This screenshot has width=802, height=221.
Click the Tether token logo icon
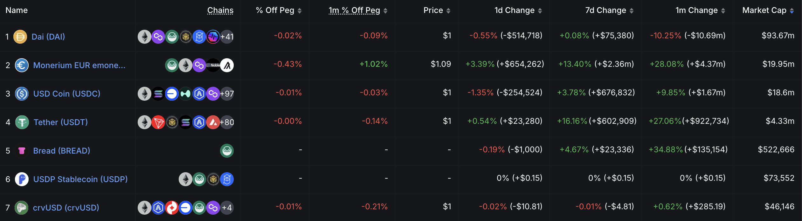point(22,122)
